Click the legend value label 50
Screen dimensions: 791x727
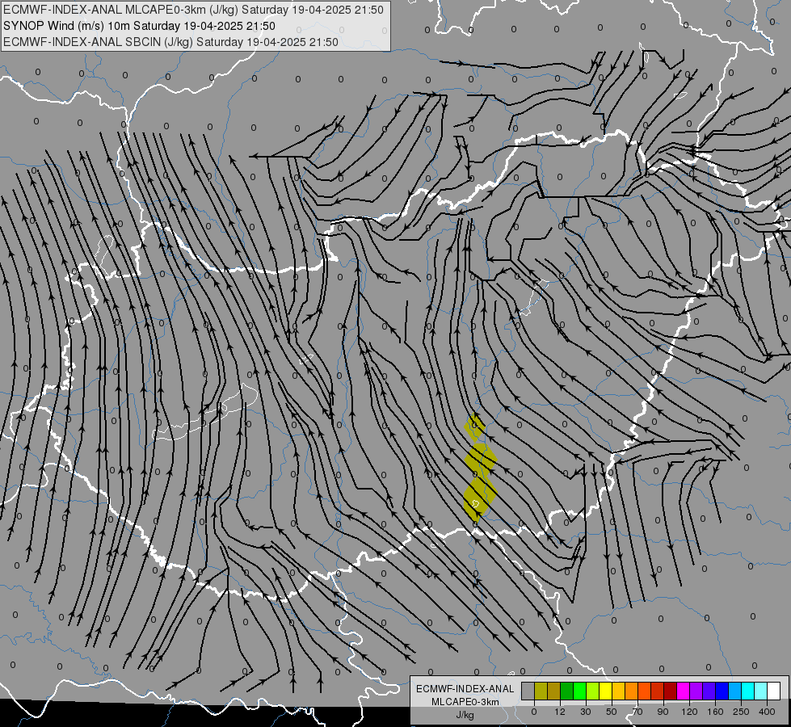(x=611, y=712)
